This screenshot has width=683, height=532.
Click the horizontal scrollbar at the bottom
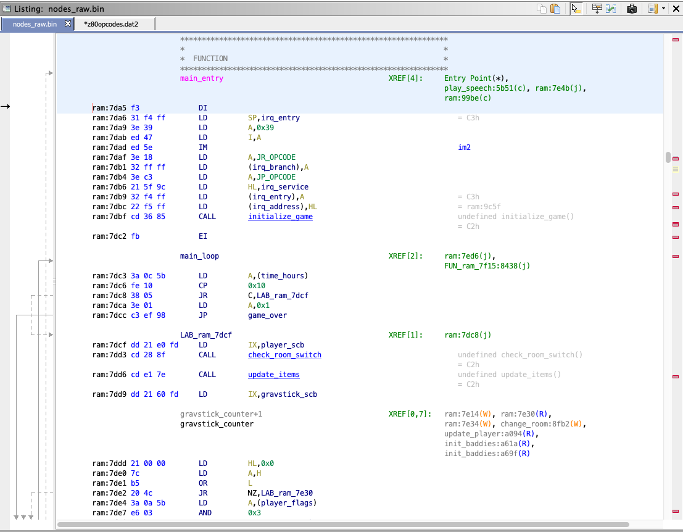coord(342,525)
